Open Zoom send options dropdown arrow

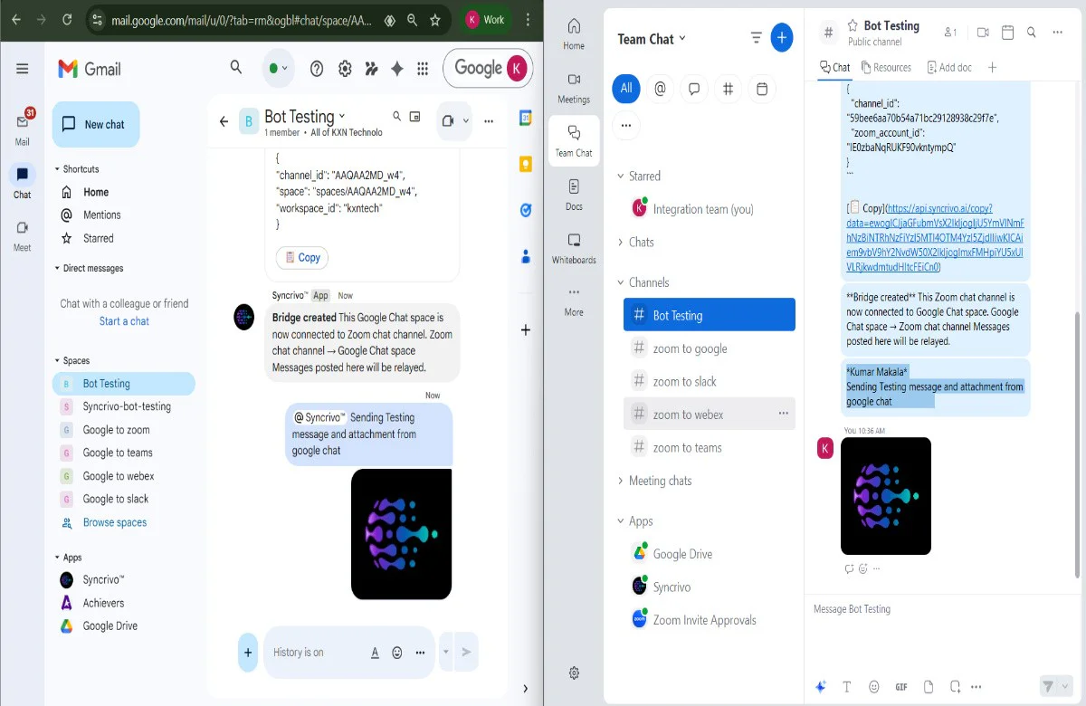1065,687
